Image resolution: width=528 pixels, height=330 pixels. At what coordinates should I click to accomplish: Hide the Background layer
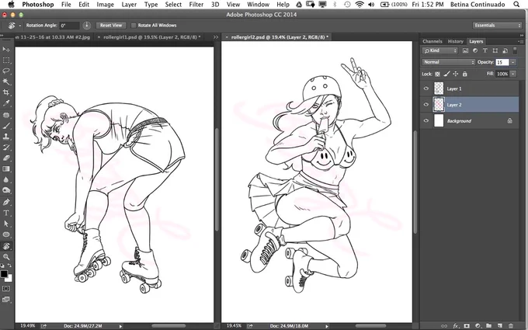point(426,120)
